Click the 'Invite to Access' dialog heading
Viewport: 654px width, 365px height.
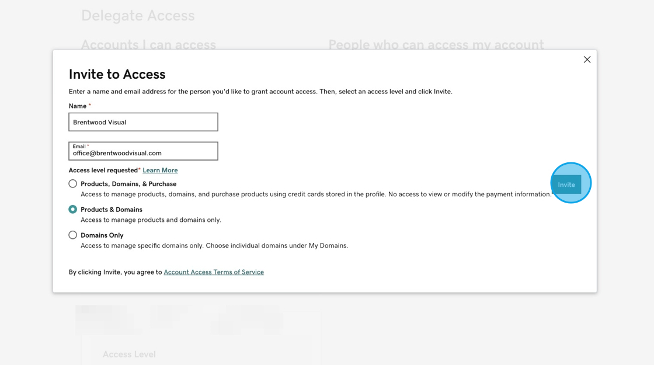pos(117,74)
